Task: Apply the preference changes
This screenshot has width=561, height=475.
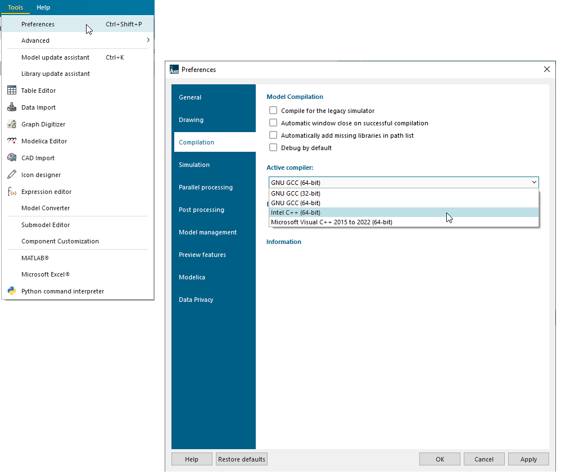Action: (528, 459)
